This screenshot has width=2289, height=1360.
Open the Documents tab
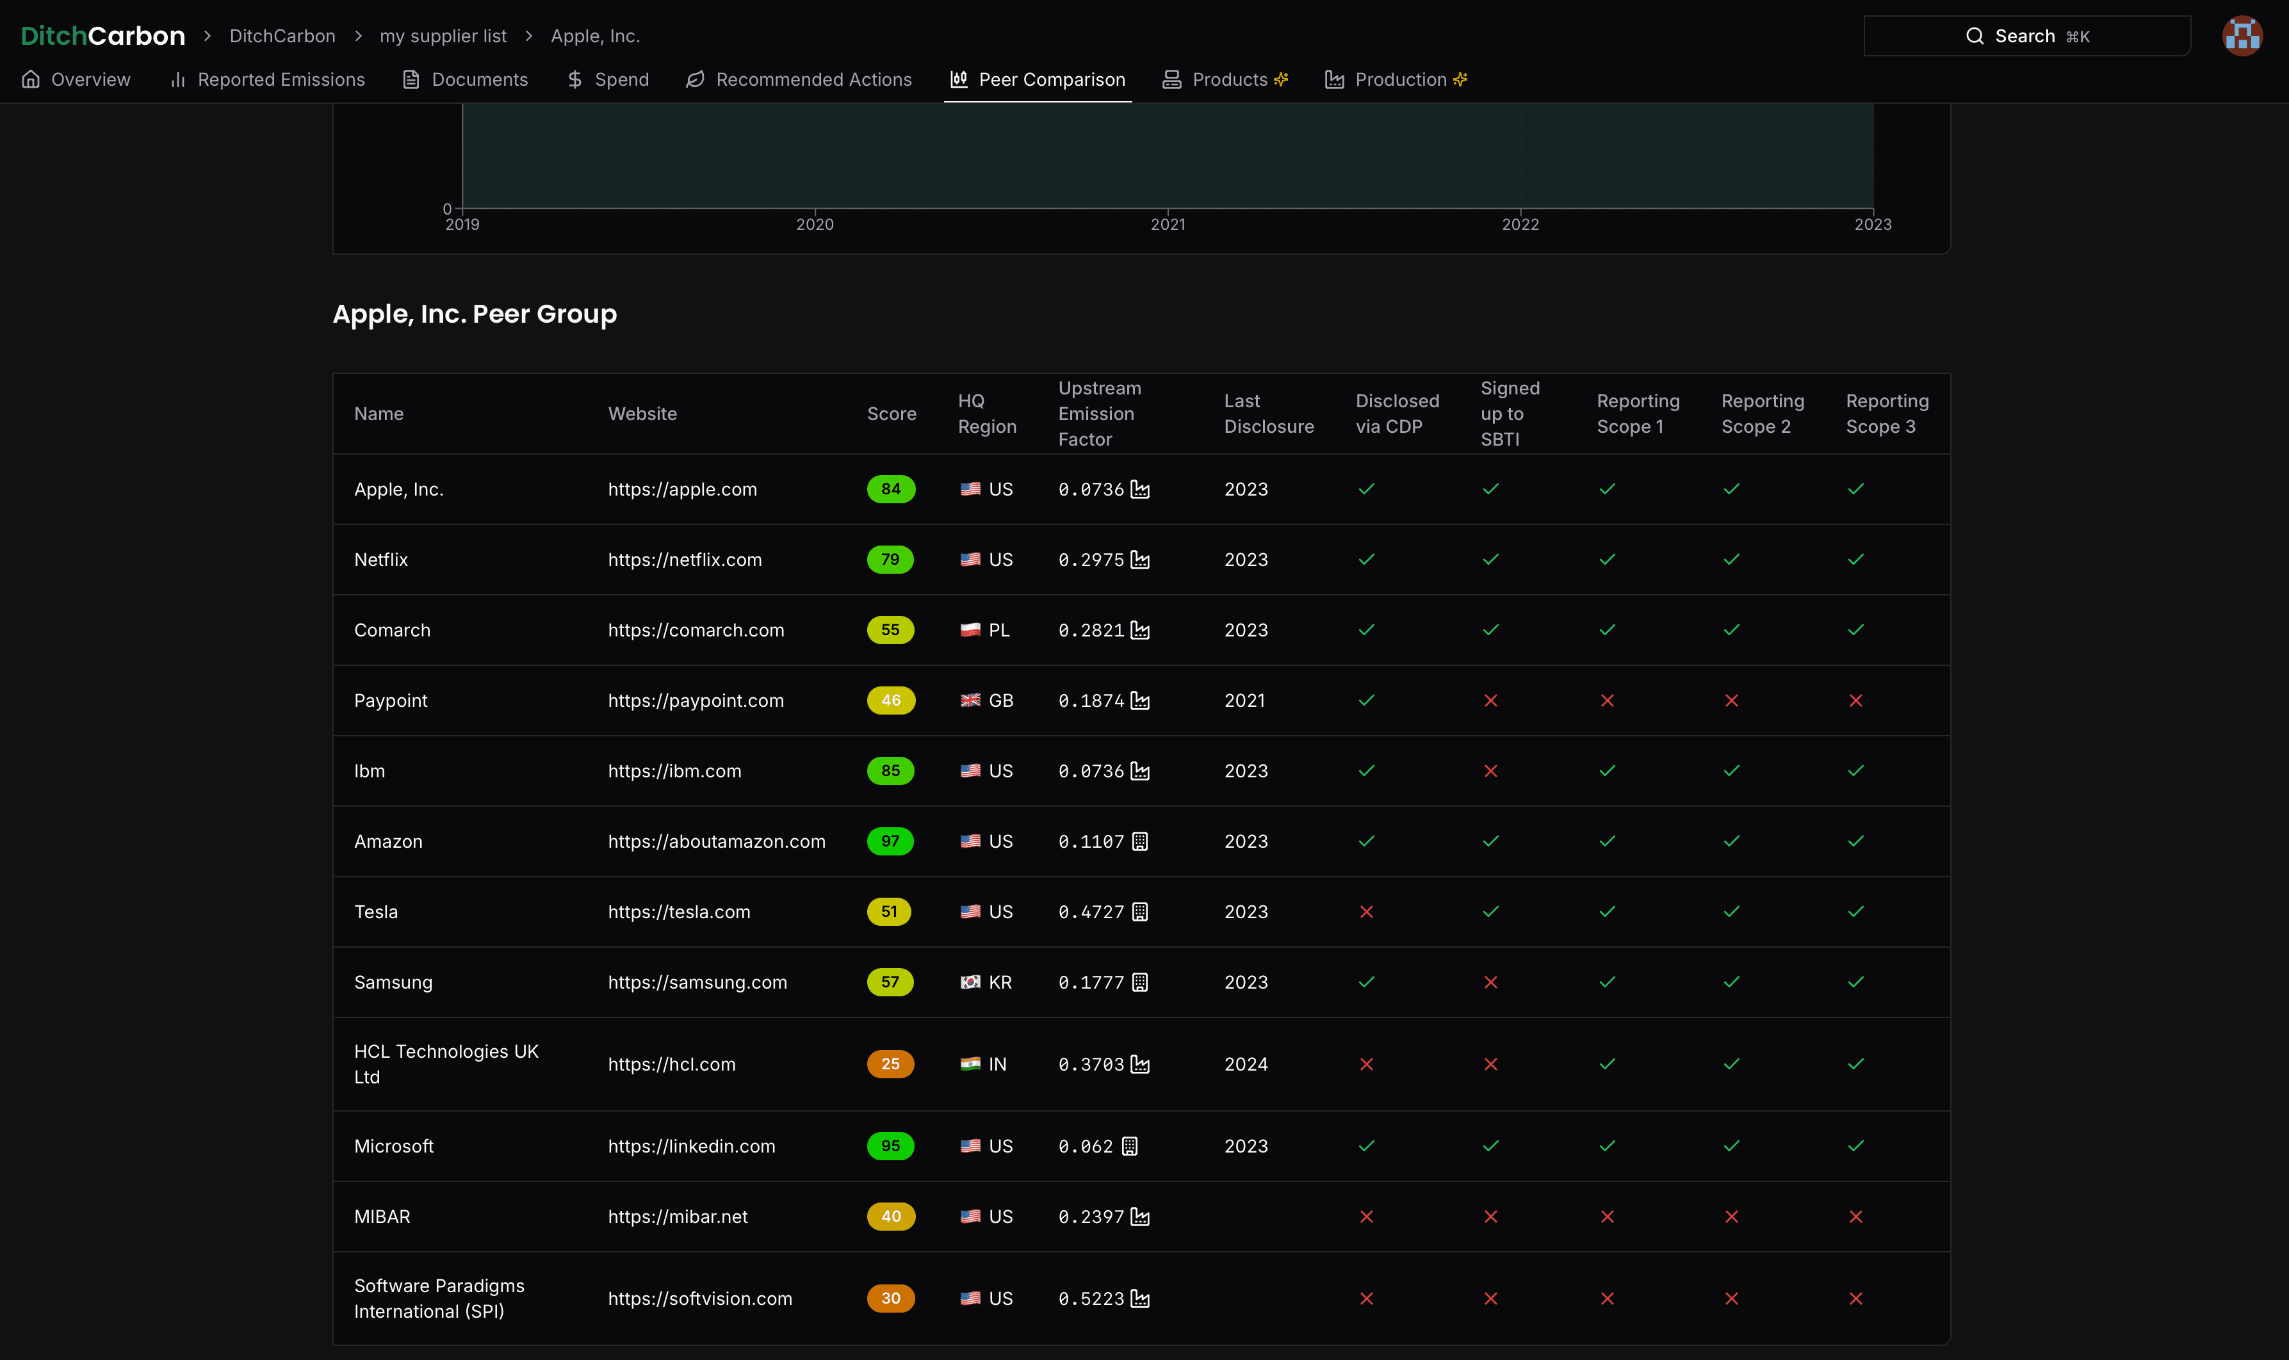(466, 80)
